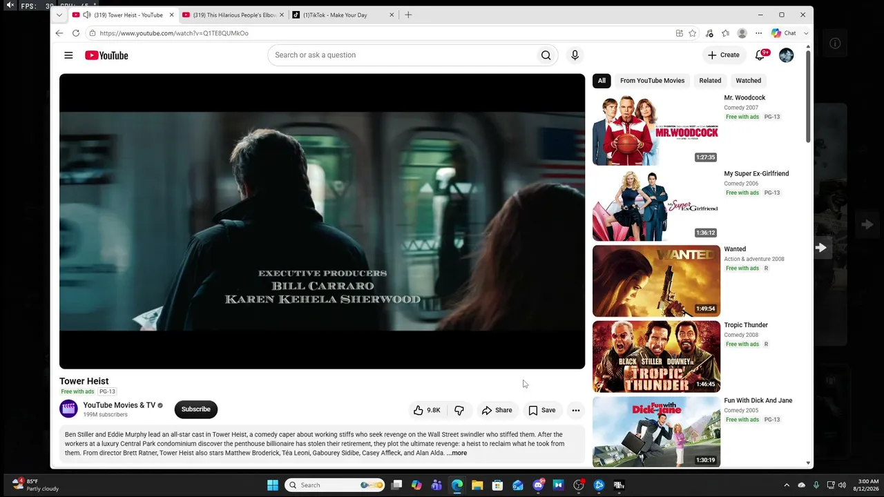This screenshot has height=497, width=884.
Task: Open File Explorer from the taskbar
Action: (x=477, y=485)
